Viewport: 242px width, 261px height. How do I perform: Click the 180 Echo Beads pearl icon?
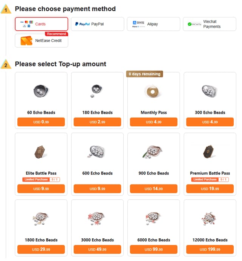97,91
